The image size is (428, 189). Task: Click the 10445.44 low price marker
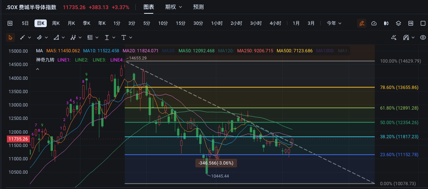click(220, 176)
